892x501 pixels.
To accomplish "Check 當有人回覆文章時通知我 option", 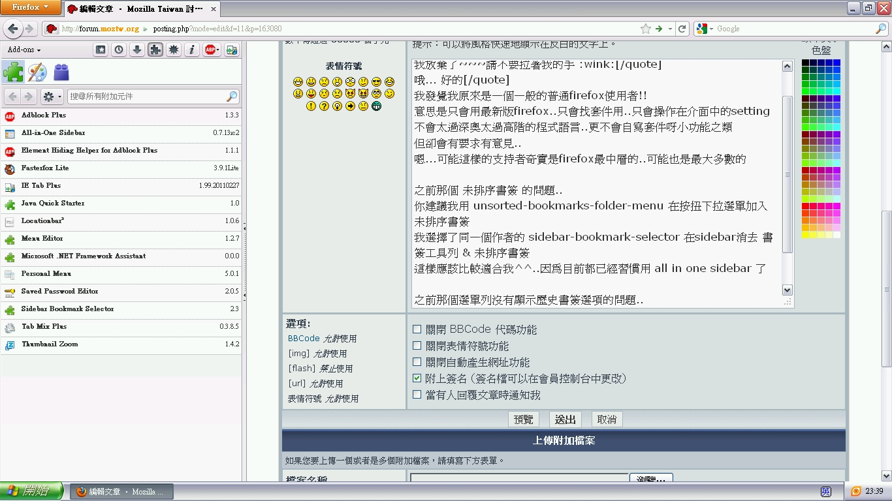I will point(417,395).
